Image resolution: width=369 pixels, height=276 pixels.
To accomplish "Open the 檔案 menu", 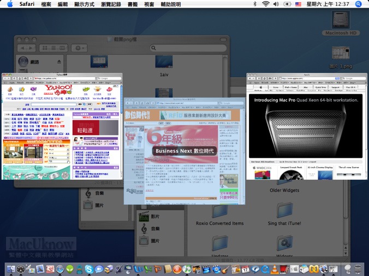I will coord(46,4).
